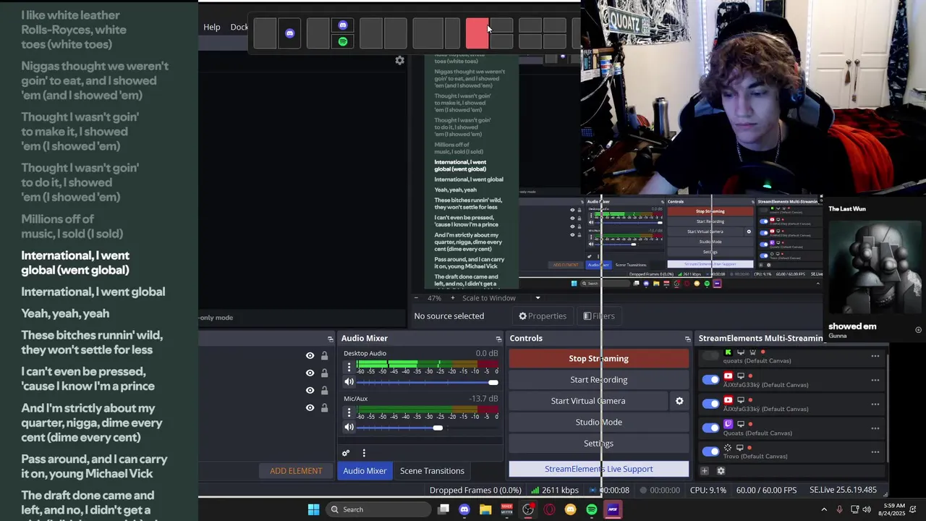Pop out the Audio Mixer dock

[x=498, y=339]
